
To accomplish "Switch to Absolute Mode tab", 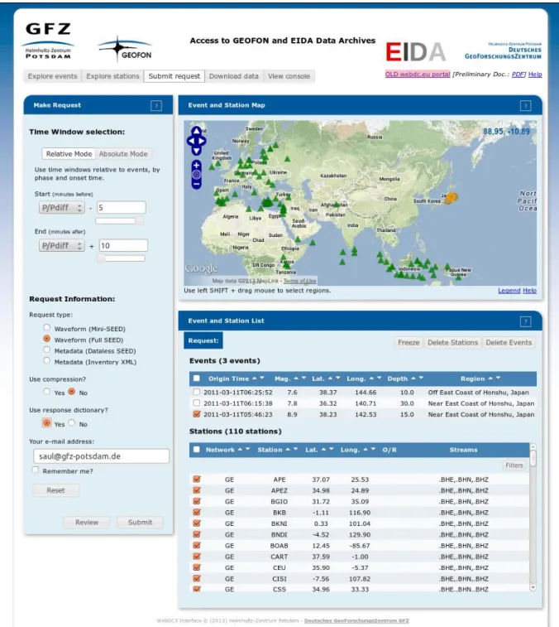I will (123, 154).
